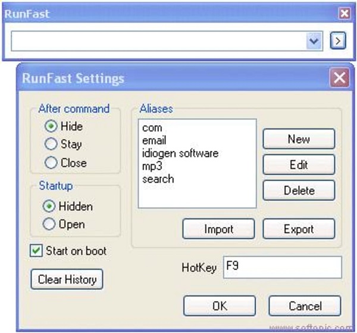The width and height of the screenshot is (357, 333).
Task: Select the mp3 alias entry
Action: (152, 166)
